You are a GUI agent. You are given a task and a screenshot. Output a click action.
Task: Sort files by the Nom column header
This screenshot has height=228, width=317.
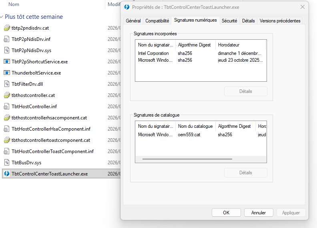coord(14,4)
